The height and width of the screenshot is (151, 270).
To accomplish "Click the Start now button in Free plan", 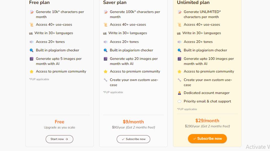I will [59, 139].
